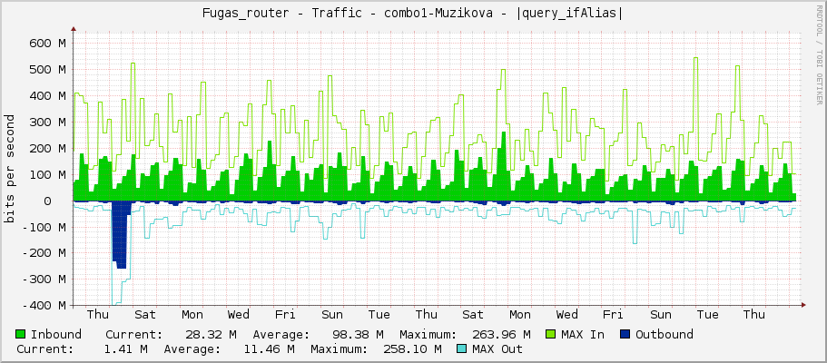Click the '-200 M' y-axis label

[44, 253]
